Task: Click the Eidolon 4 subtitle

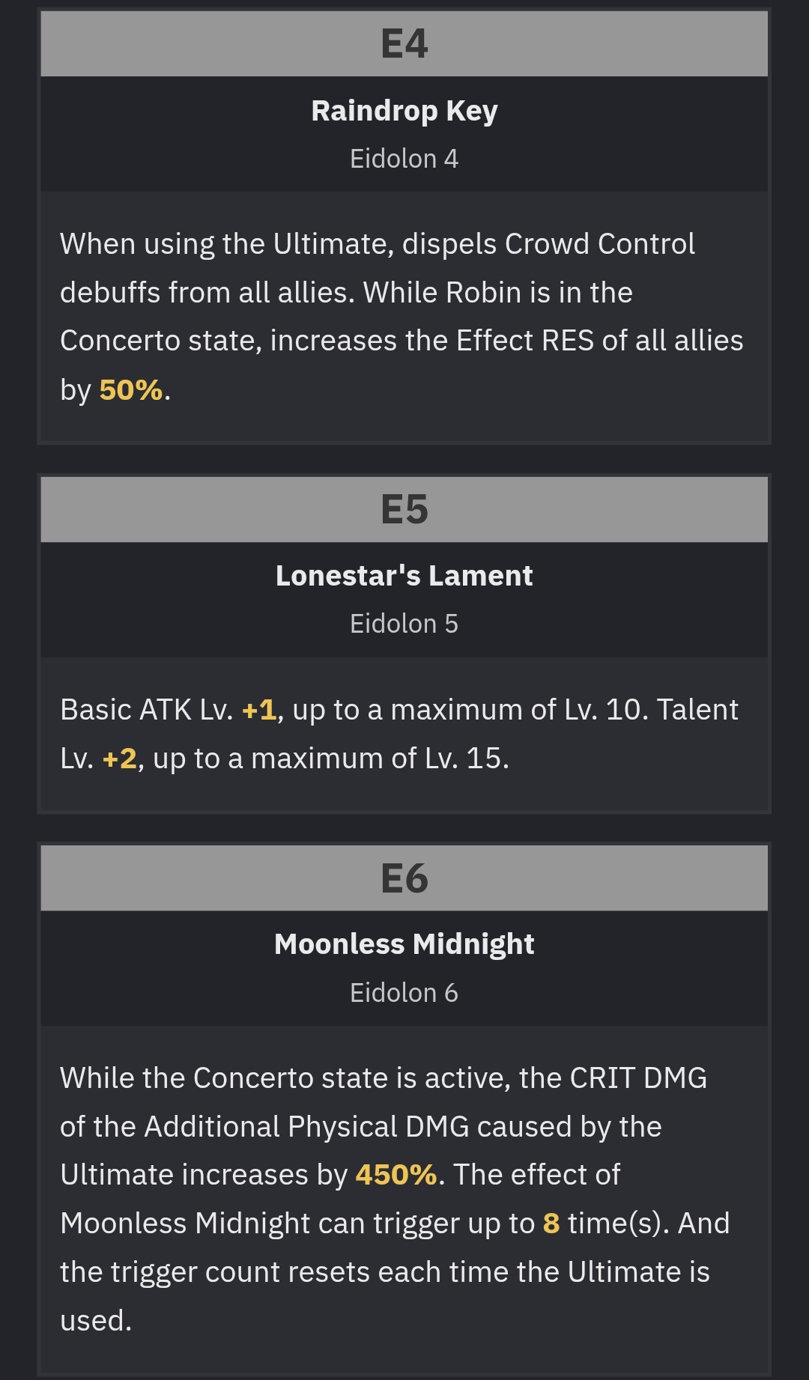Action: [404, 159]
